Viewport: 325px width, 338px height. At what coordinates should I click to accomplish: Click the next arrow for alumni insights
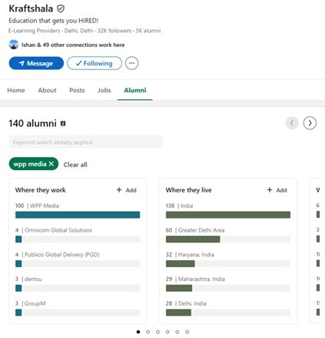point(310,123)
